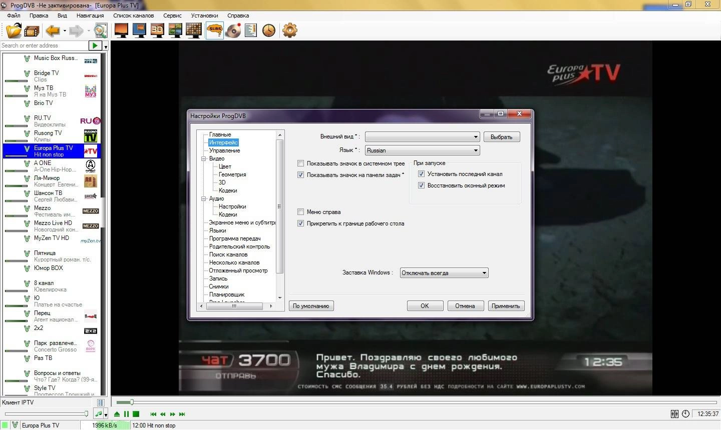Open the Сервис menu
Screen dimensions: 721x430
tap(172, 15)
